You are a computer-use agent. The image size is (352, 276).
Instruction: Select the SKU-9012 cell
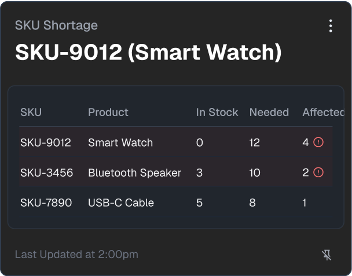click(46, 143)
